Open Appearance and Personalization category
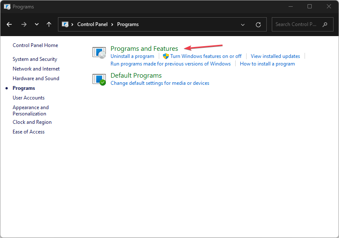The width and height of the screenshot is (339, 238). [31, 110]
